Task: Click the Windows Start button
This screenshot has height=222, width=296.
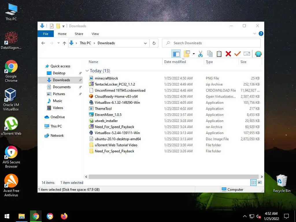Action: click(x=7, y=216)
